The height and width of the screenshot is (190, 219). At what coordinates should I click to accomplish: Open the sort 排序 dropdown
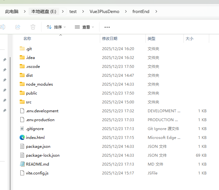point(56,27)
